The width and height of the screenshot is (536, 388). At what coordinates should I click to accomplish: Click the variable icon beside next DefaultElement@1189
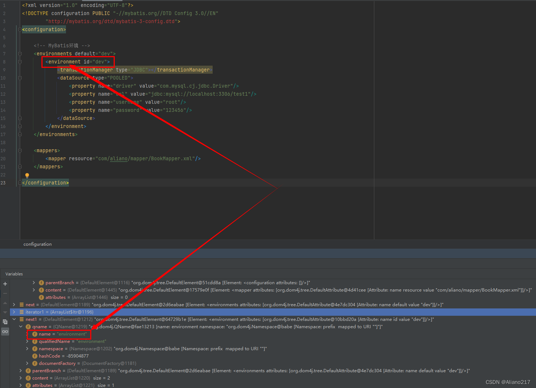tap(22, 305)
